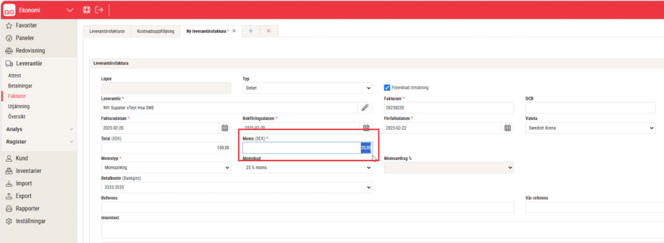Close all tabs with red X
This screenshot has height=243, width=664.
point(268,32)
